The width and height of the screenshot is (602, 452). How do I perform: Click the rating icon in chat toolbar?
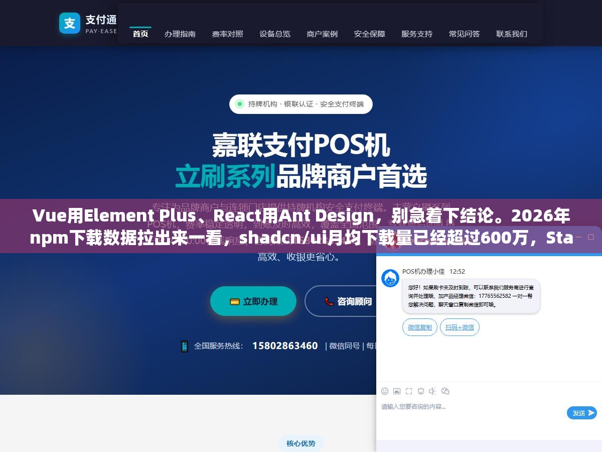pos(421,391)
